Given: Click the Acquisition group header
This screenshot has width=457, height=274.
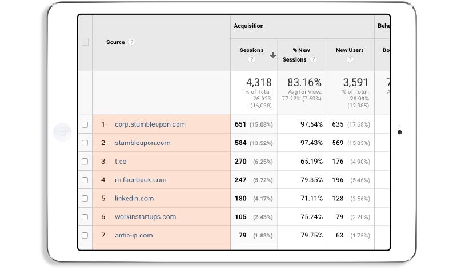Looking at the screenshot, I should tap(248, 26).
